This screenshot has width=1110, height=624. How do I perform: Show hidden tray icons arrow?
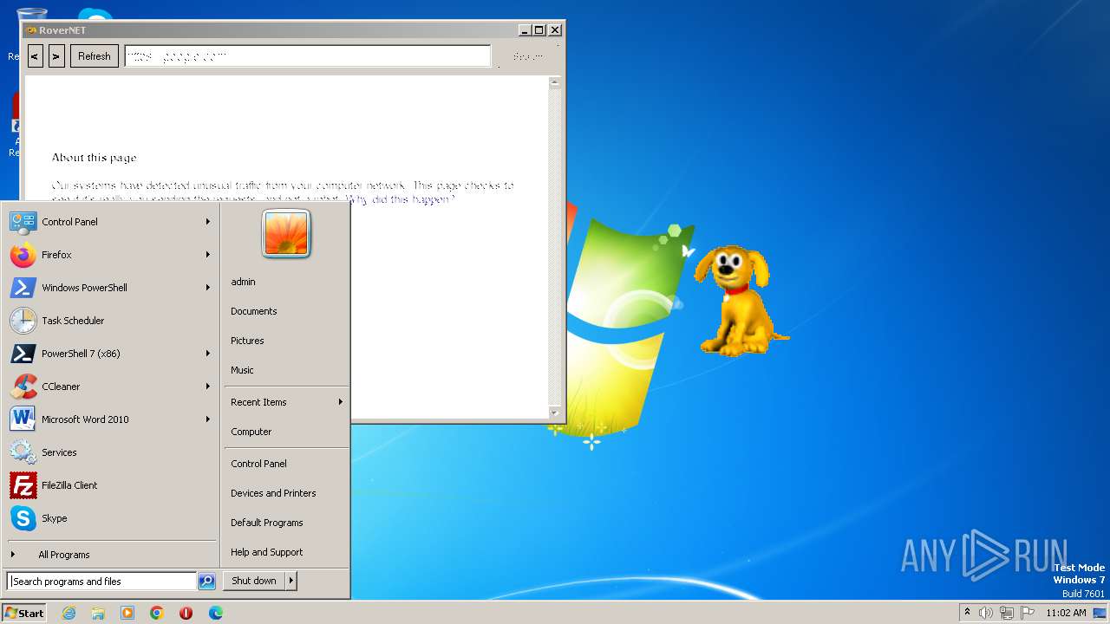[x=967, y=612]
